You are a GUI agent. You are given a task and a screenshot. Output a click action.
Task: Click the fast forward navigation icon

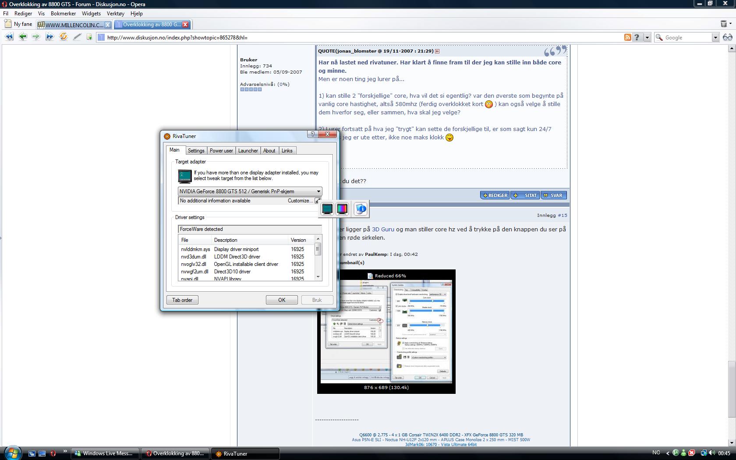click(50, 37)
